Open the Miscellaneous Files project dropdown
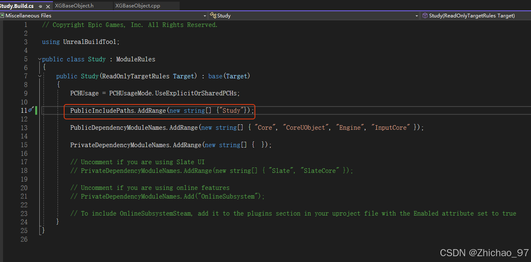Screen dimensions: 531x262 click(204, 16)
